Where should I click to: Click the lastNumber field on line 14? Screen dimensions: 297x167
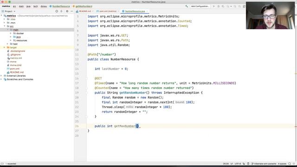[110, 69]
